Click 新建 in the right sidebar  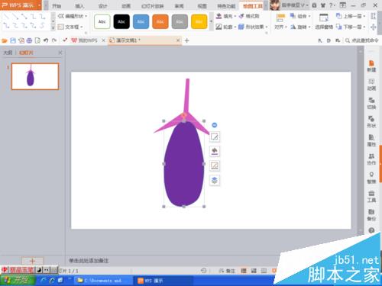click(371, 66)
